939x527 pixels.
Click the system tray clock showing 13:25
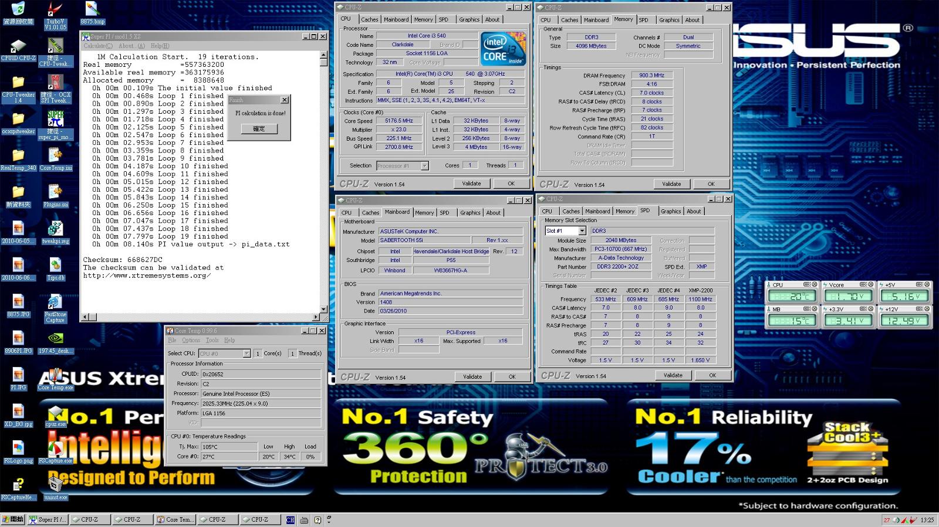(x=927, y=520)
